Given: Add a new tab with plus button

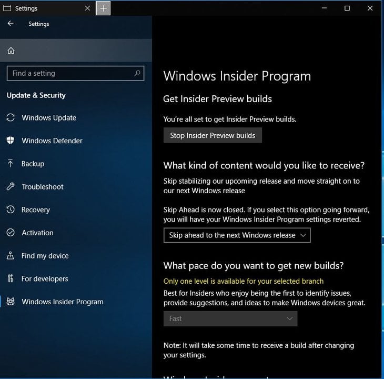Looking at the screenshot, I should (103, 8).
